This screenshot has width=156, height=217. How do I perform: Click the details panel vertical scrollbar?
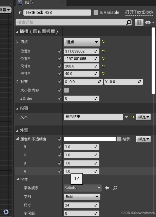[x=153, y=61]
